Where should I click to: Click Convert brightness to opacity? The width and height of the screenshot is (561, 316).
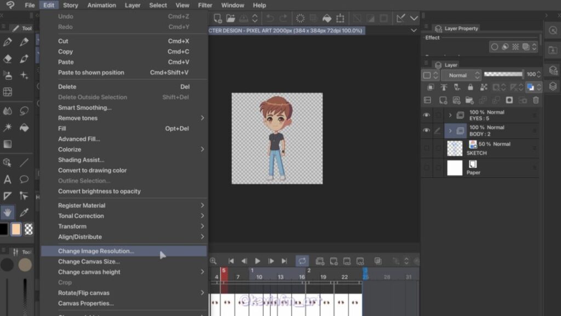click(99, 191)
